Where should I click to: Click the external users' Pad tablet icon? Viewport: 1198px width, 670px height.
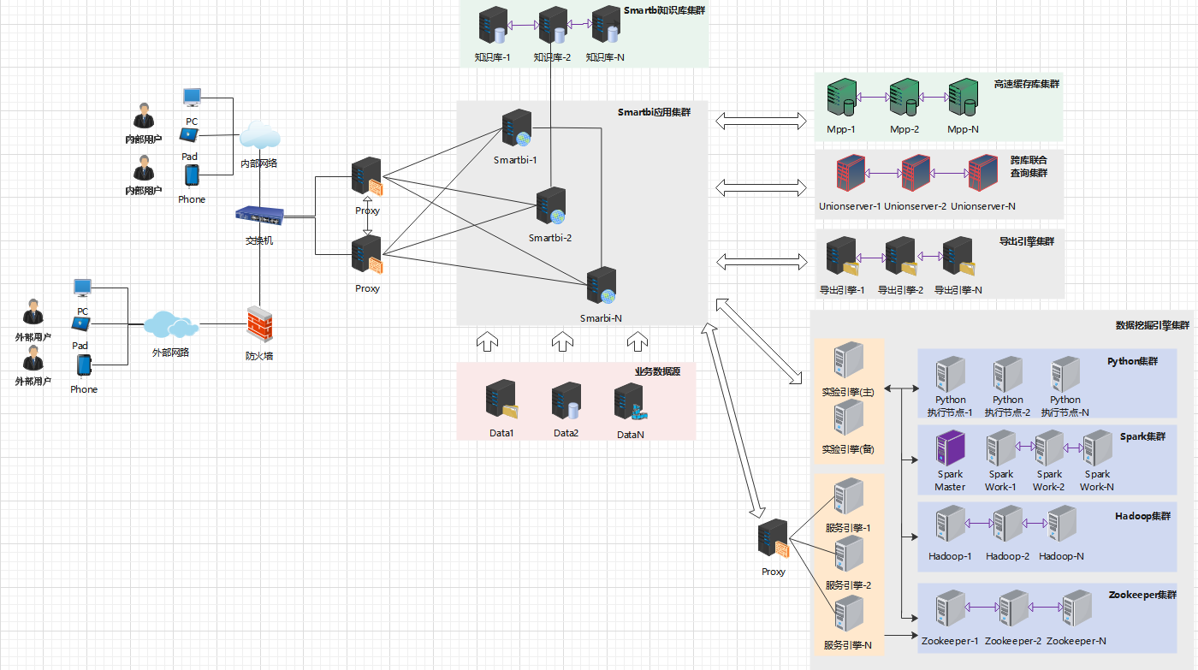(x=80, y=324)
